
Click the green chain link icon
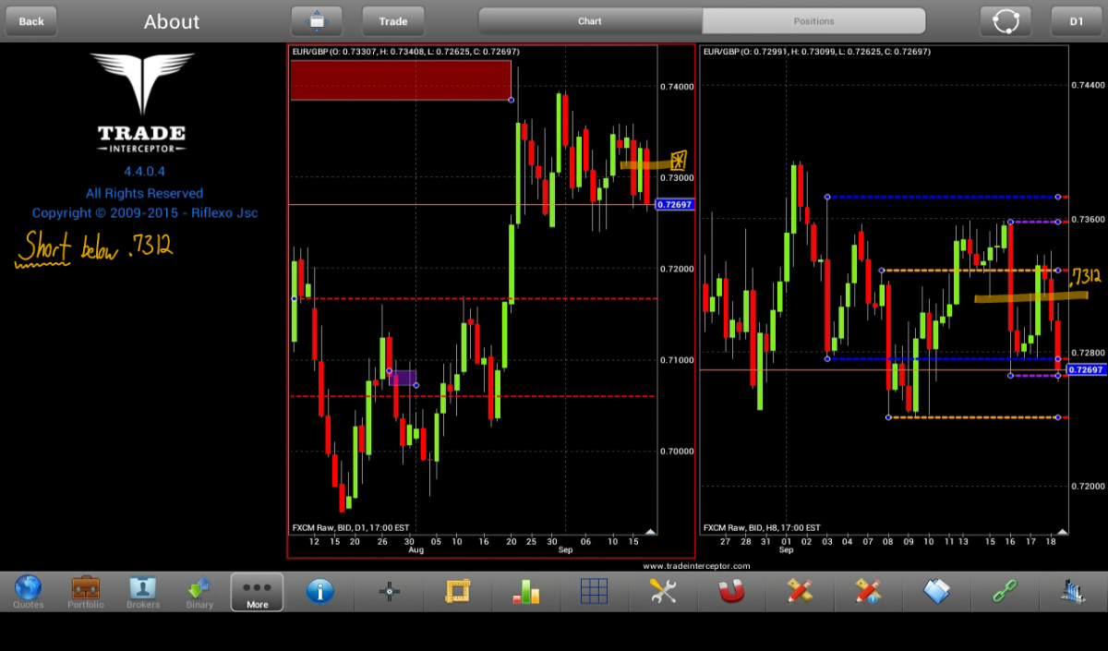tap(1005, 591)
